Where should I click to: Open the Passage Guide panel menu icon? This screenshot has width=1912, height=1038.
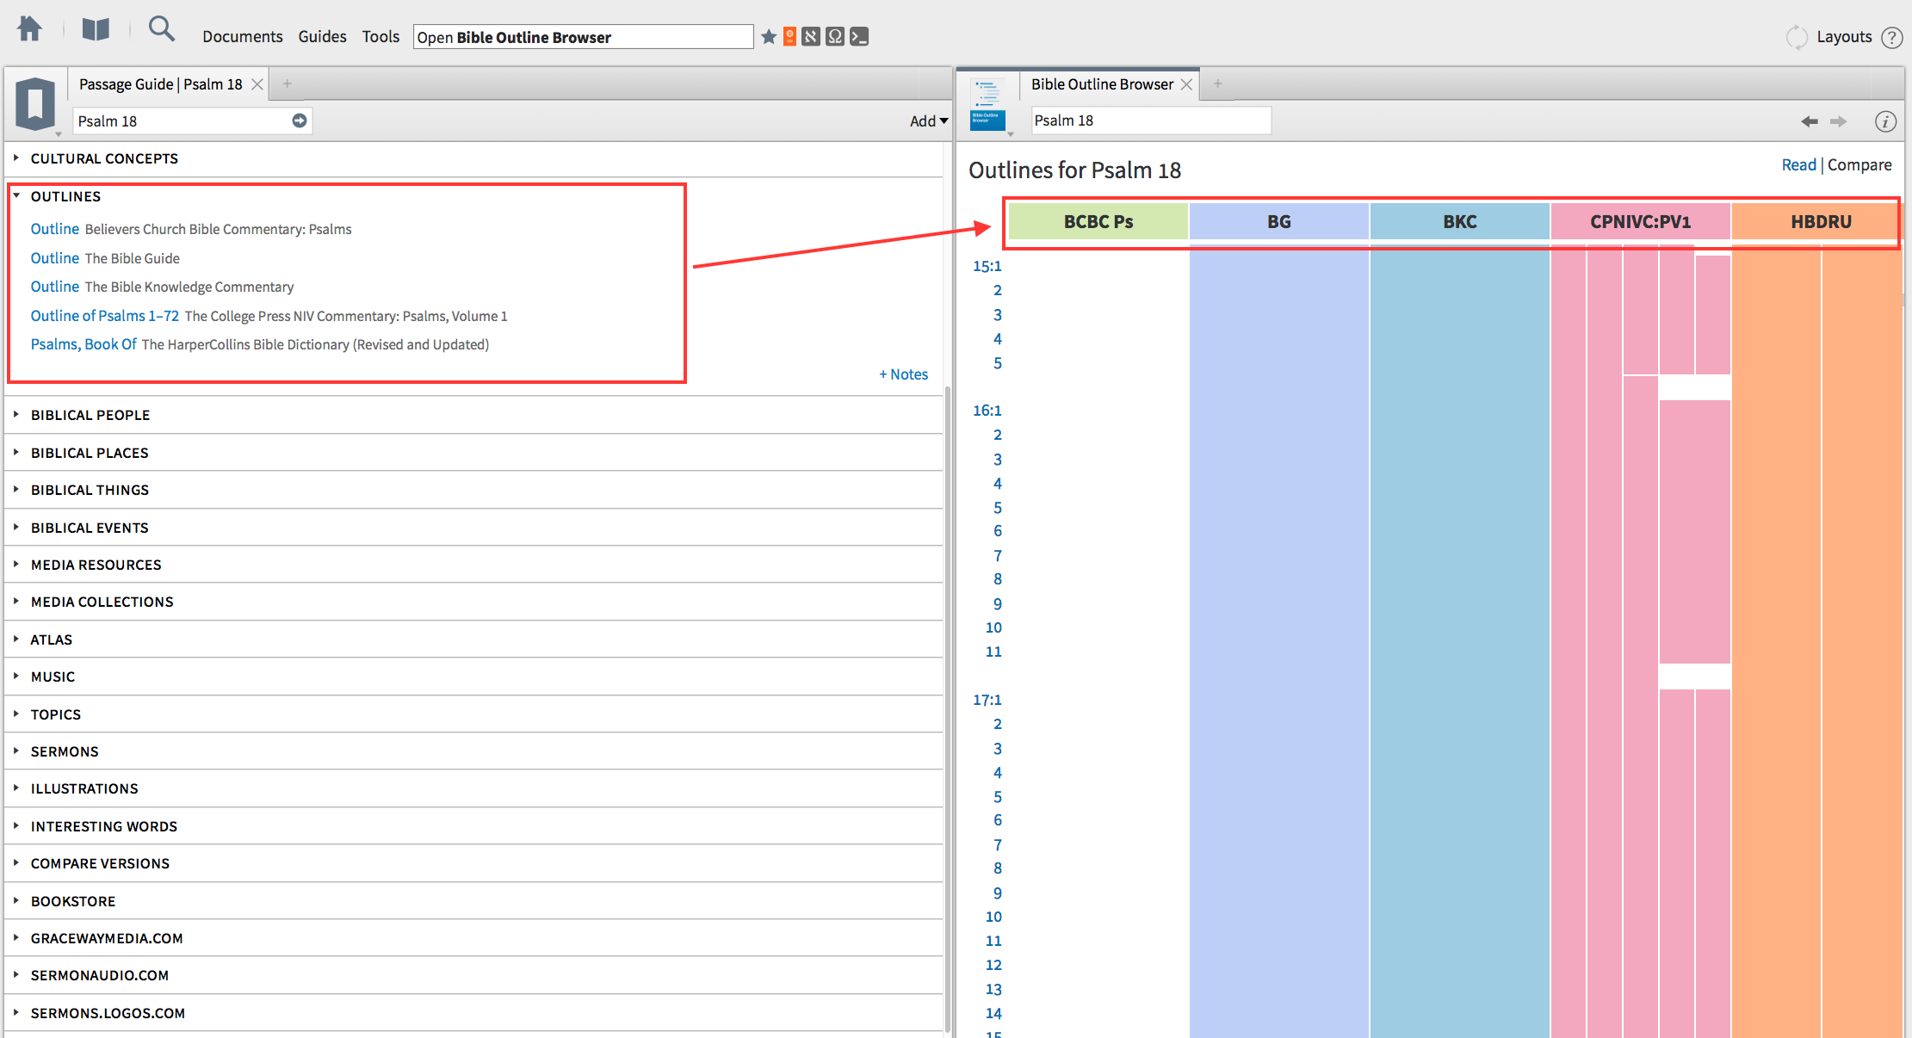pos(35,104)
